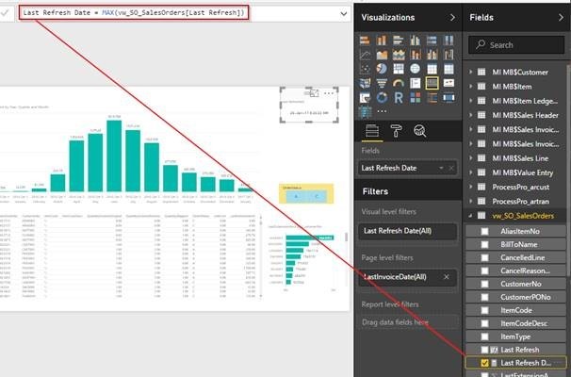Check the BillToName field checkbox
571x377 pixels.
pos(484,244)
